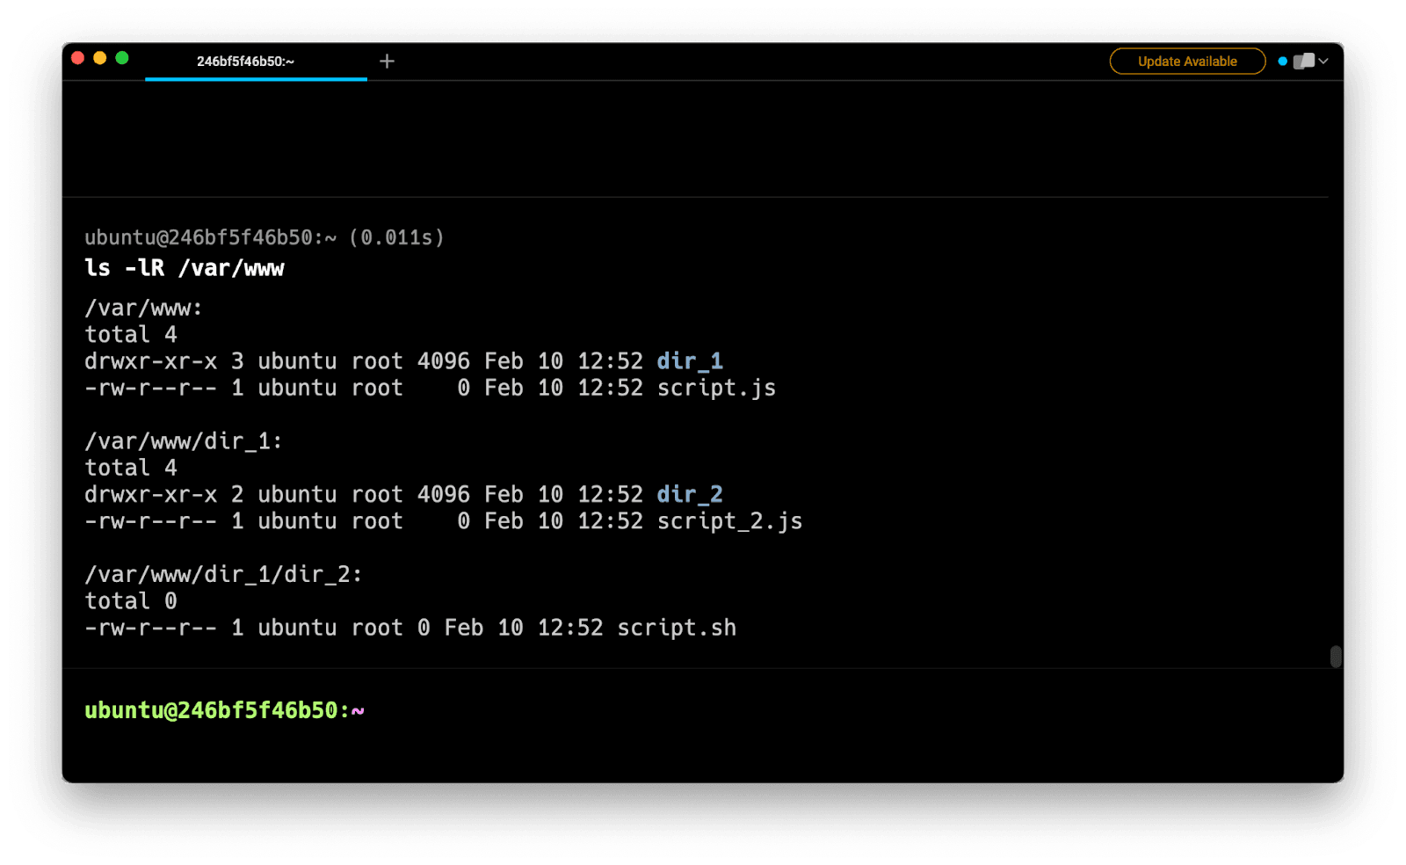The width and height of the screenshot is (1406, 865).
Task: Click the '/var/www/dir_1/dir_2:' section heading
Action: pyautogui.click(x=223, y=575)
